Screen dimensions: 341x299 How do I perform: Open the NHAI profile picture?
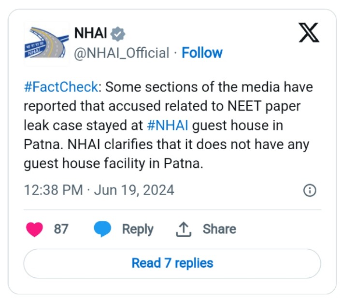[46, 43]
